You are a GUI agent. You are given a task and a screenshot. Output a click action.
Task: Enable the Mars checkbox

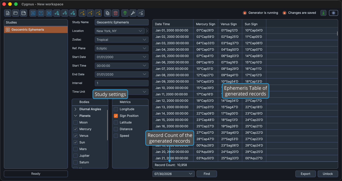pyautogui.click(x=76, y=149)
